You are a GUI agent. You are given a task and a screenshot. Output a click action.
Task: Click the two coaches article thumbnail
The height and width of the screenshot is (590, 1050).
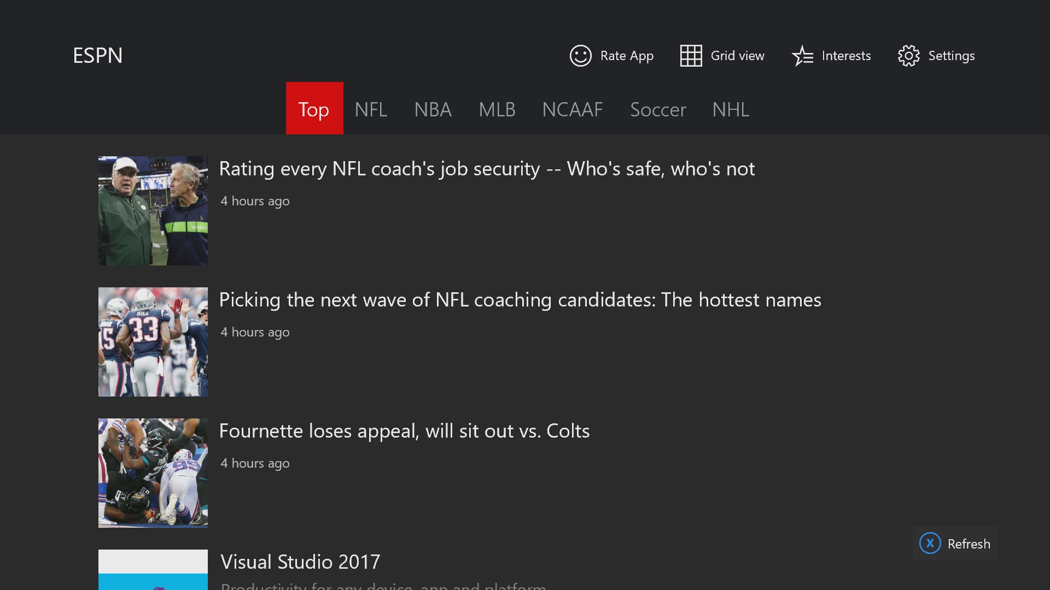coord(153,211)
